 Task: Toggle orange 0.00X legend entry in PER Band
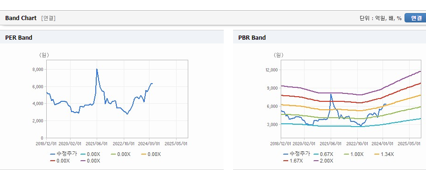click(151, 154)
